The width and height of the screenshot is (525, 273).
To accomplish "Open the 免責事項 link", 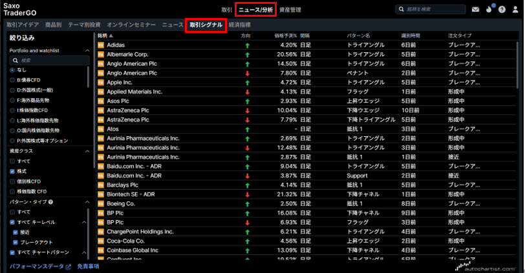I will point(88,267).
